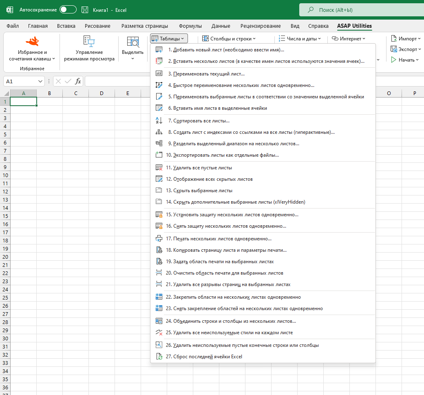Viewport: 424px width, 395px height.
Task: Switch to the Рецензирование tab
Action: pyautogui.click(x=261, y=26)
